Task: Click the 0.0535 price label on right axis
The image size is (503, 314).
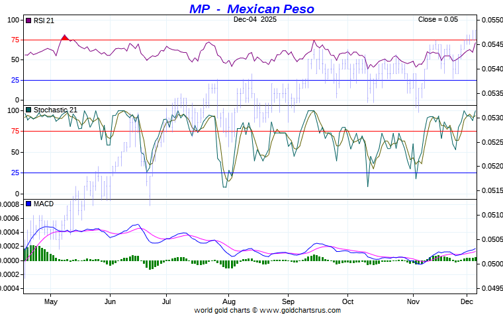Action: point(492,93)
